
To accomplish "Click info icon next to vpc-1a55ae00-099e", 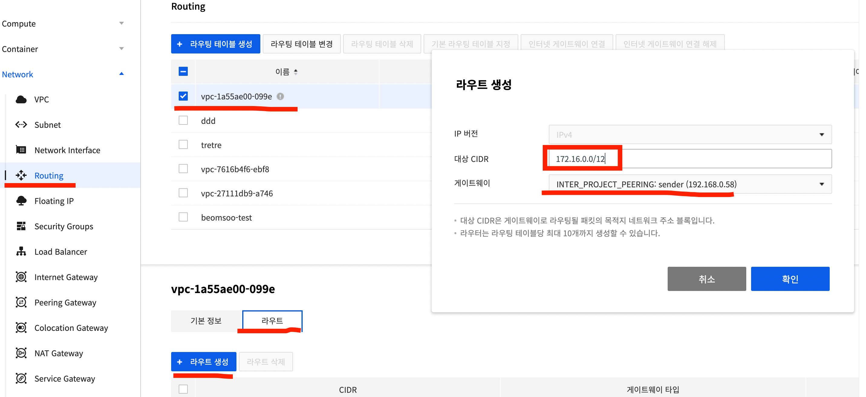I will click(280, 96).
